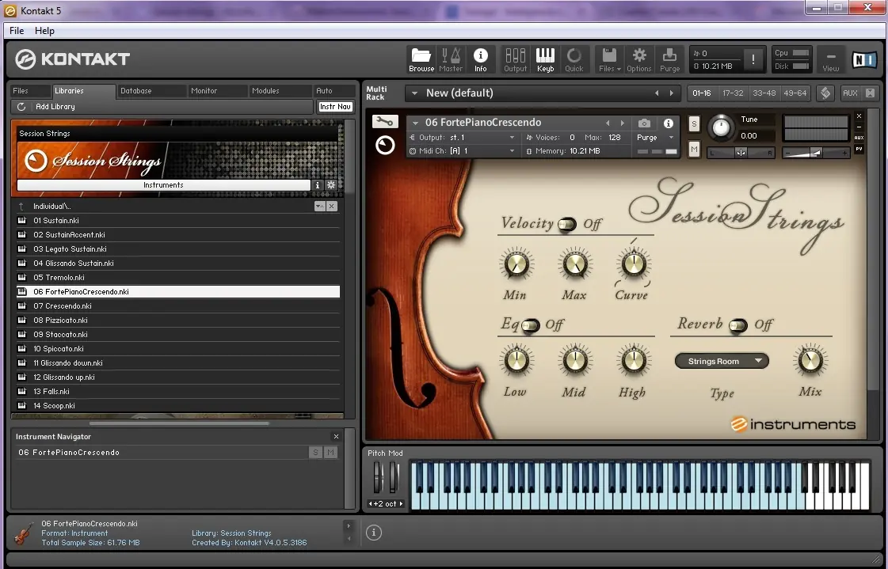Viewport: 888px width, 569px height.
Task: Close the Instrument Navigator pane
Action: tap(336, 437)
